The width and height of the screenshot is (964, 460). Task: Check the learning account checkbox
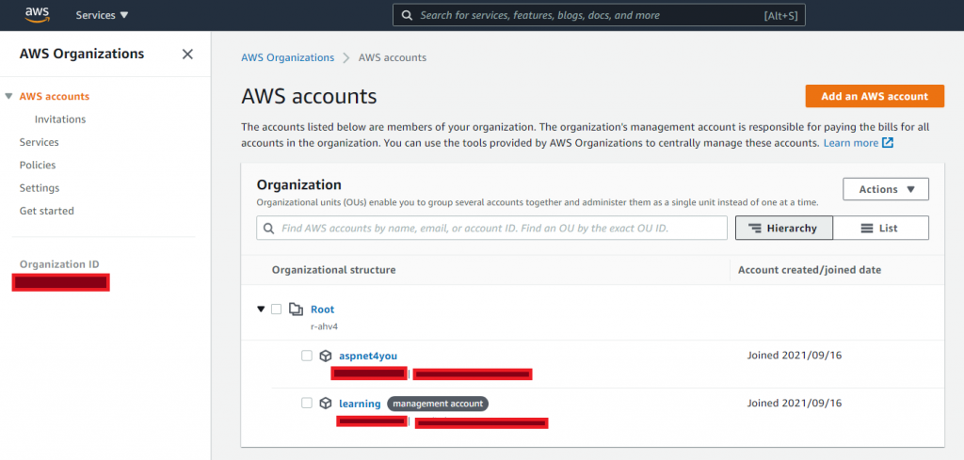click(306, 403)
